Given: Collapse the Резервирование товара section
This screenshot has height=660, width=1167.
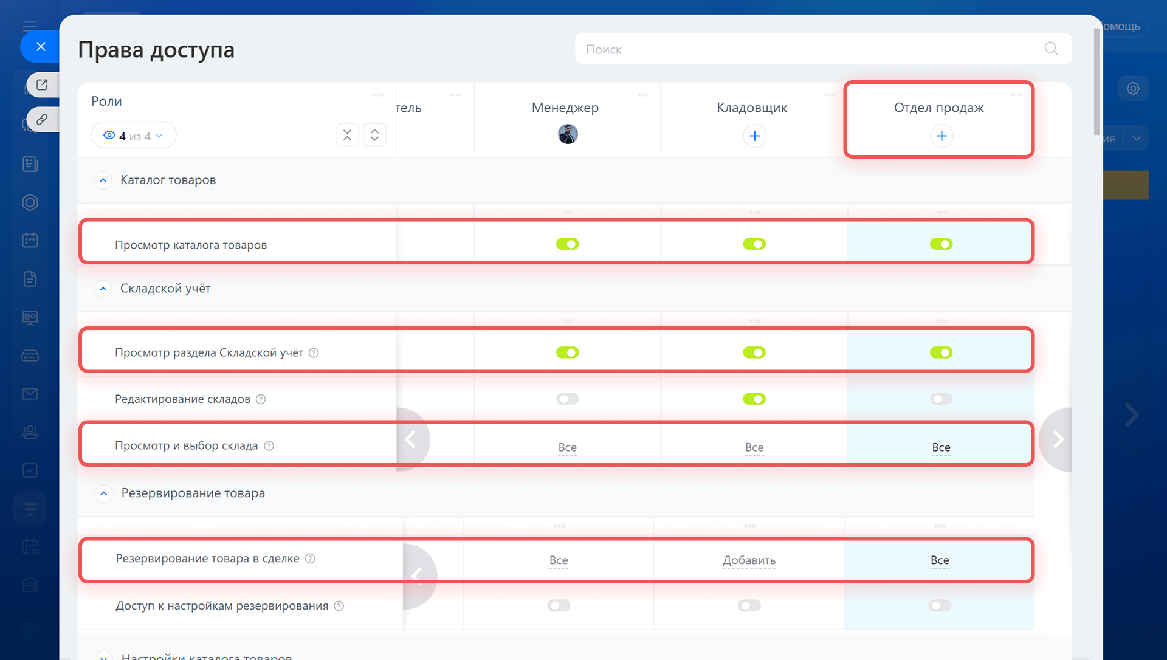Looking at the screenshot, I should tap(104, 493).
